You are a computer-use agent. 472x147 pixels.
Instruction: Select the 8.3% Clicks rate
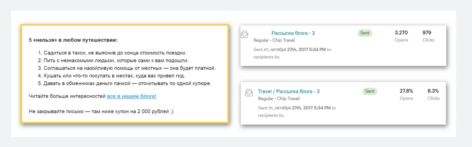click(x=433, y=91)
